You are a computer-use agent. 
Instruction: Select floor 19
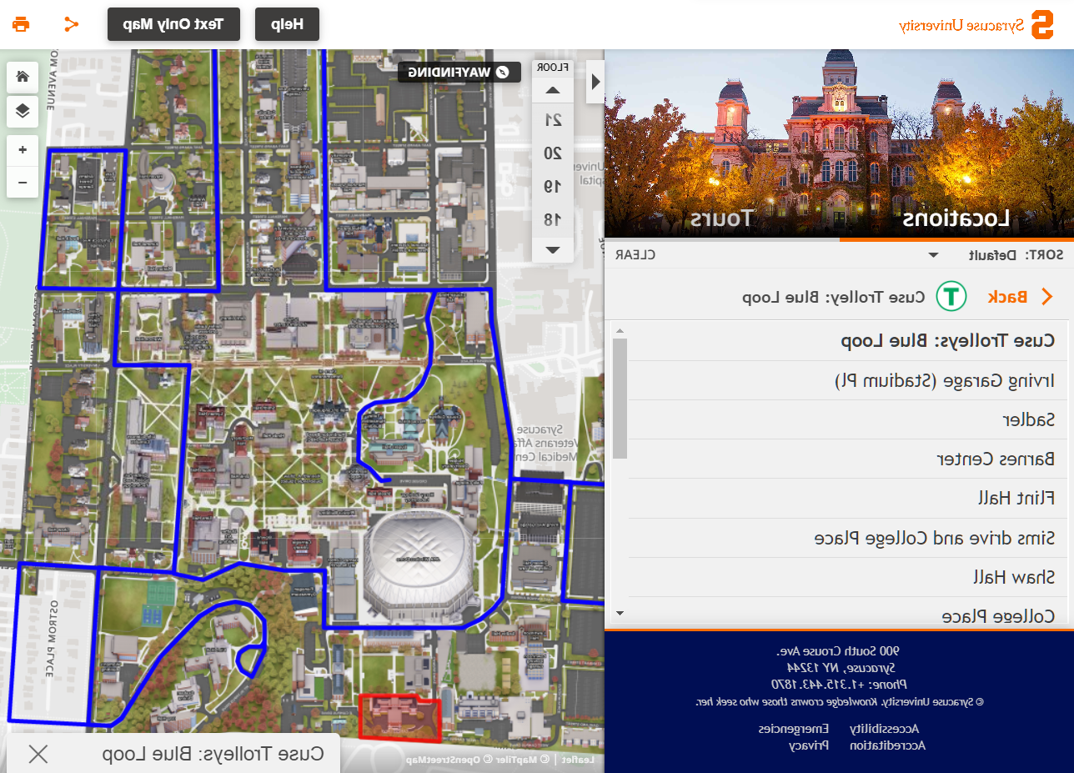553,186
